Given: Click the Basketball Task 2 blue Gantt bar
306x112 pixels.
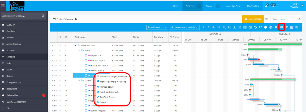Looking at the screenshot, I should coord(258,64).
